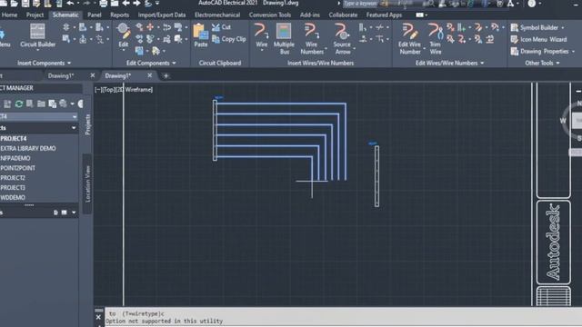Open the Symbol Builder dropdown arrow
This screenshot has width=582, height=327.
pos(563,28)
